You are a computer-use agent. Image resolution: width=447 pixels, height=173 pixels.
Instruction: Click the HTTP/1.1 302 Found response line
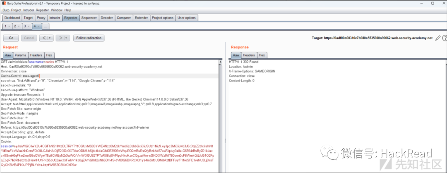pyautogui.click(x=244, y=62)
